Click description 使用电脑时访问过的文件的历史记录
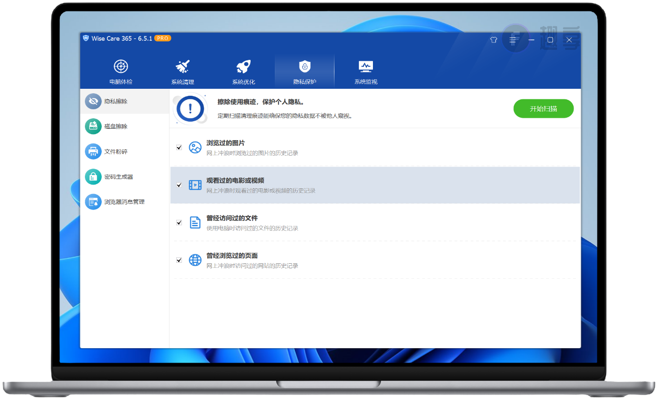This screenshot has height=400, width=657. [252, 228]
